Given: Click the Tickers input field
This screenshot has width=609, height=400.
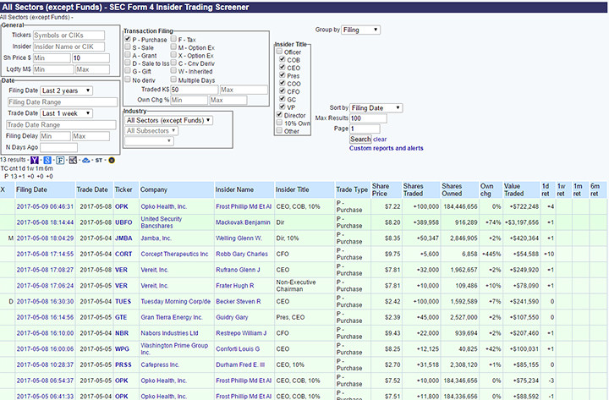Looking at the screenshot, I should tap(69, 36).
